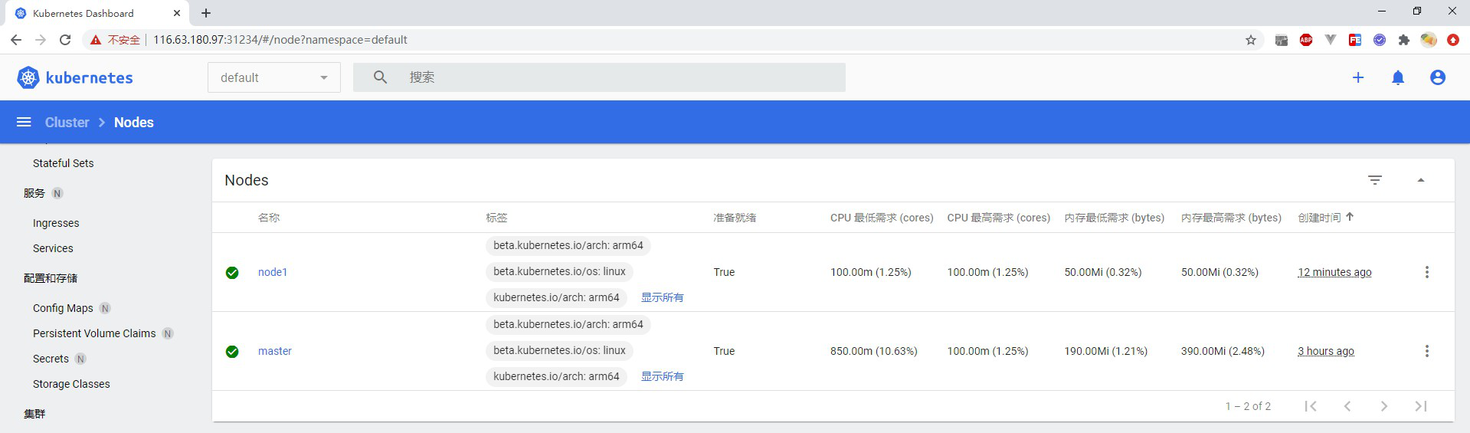Click master green ready status icon
The image size is (1470, 433).
[x=232, y=352]
